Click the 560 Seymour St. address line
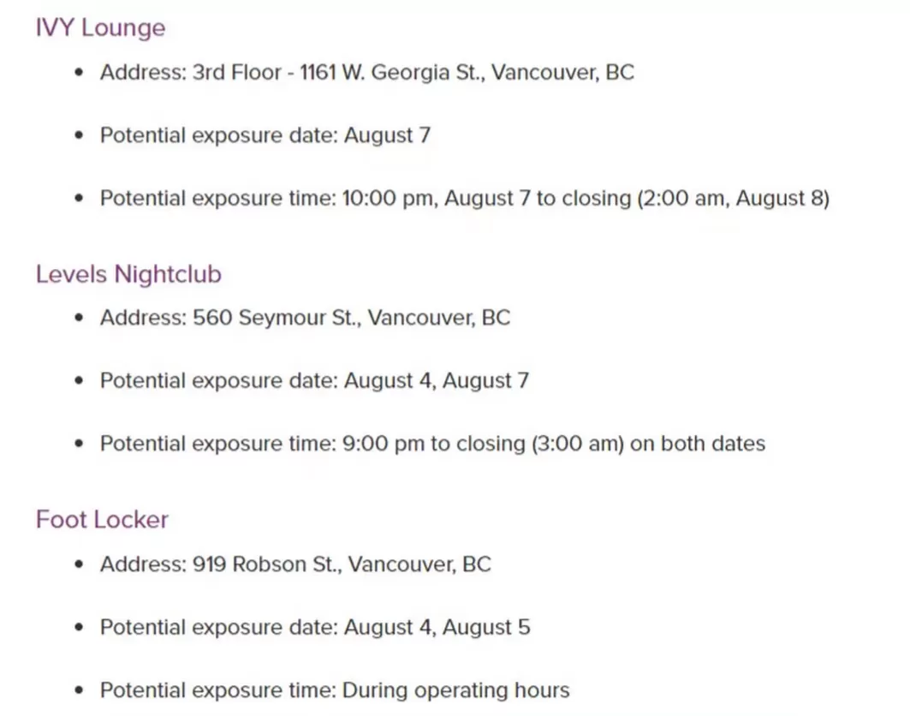 click(306, 319)
